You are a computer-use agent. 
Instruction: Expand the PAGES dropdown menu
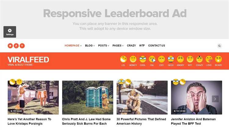[x=118, y=46]
